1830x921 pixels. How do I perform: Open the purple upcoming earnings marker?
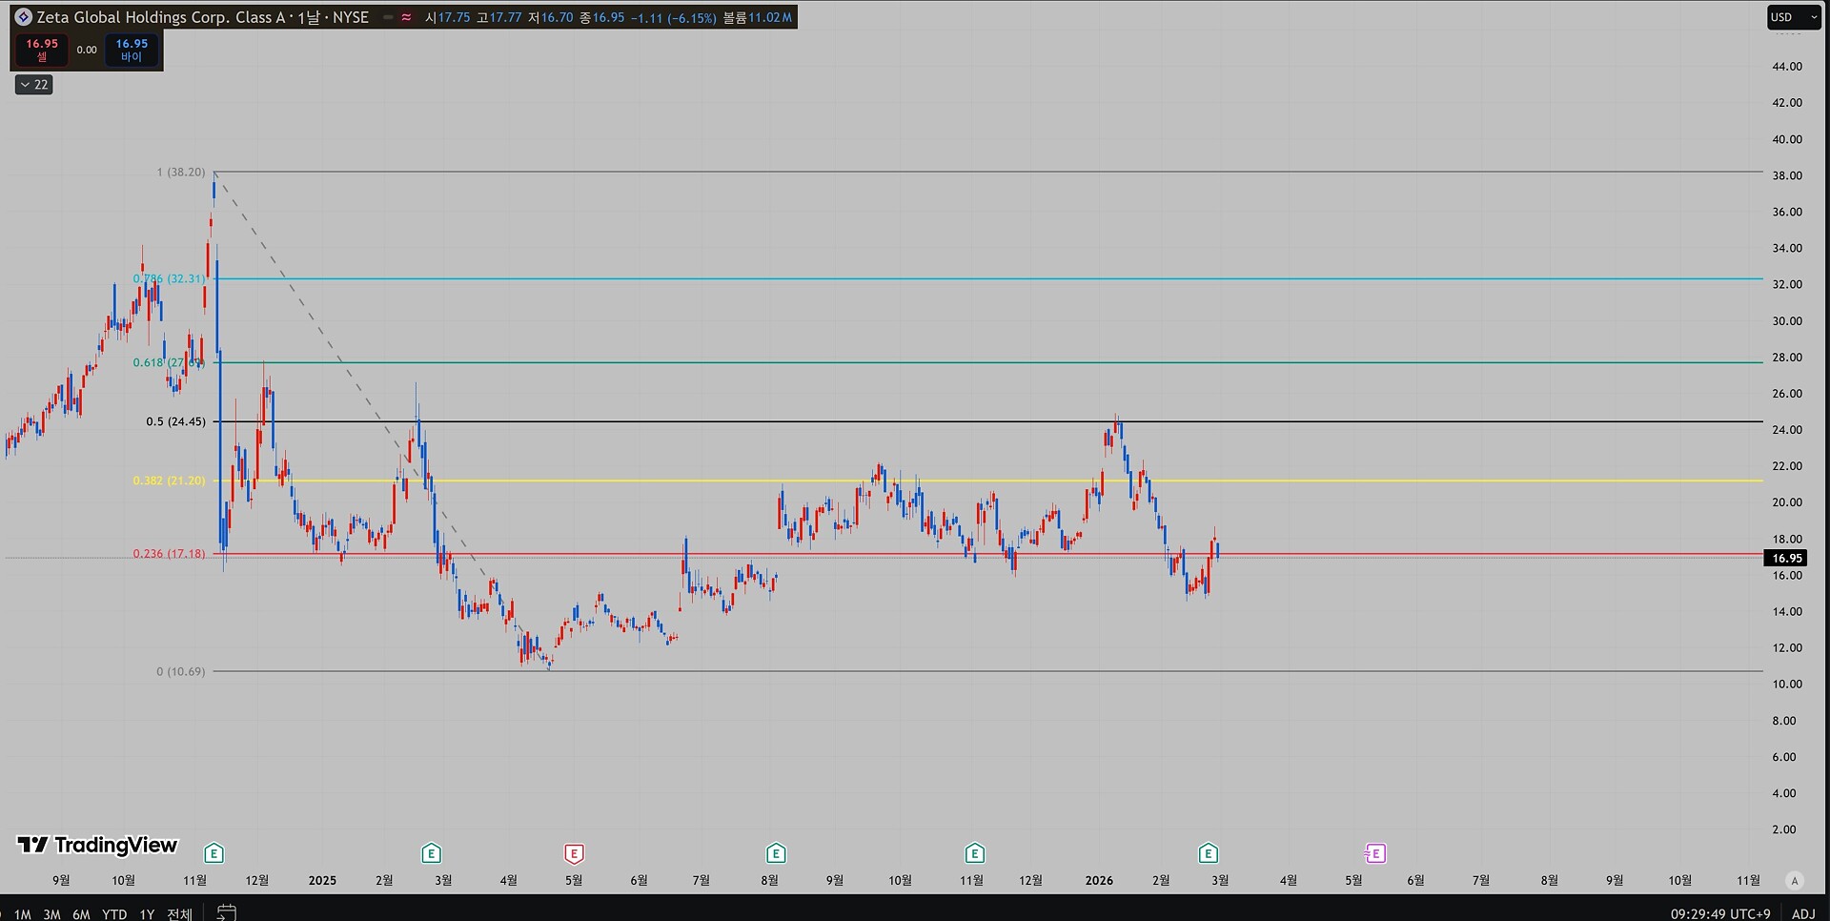(1374, 853)
